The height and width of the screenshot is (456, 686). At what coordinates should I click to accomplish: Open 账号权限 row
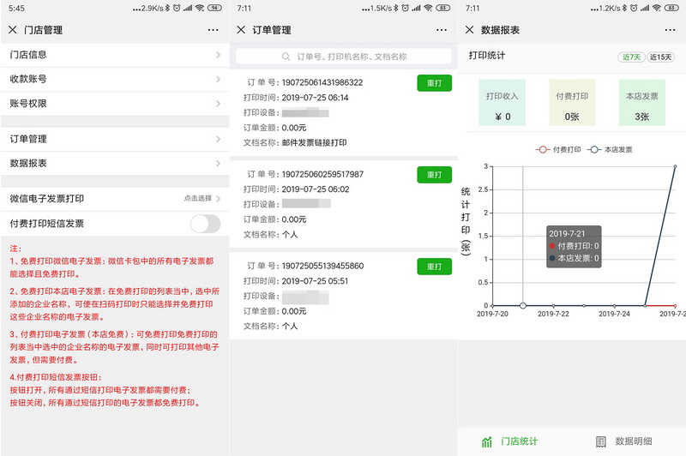pyautogui.click(x=115, y=104)
